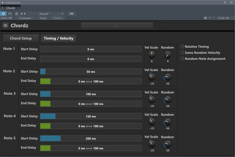Go to previous preset with left arrow
Screen dimensions: 235x157
[21, 14]
